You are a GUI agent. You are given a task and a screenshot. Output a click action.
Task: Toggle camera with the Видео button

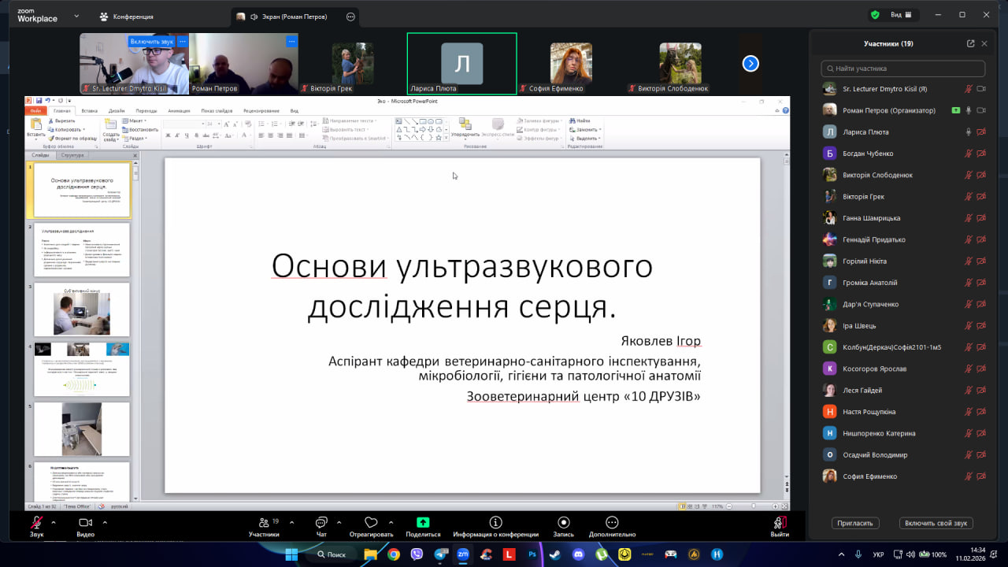coord(85,523)
